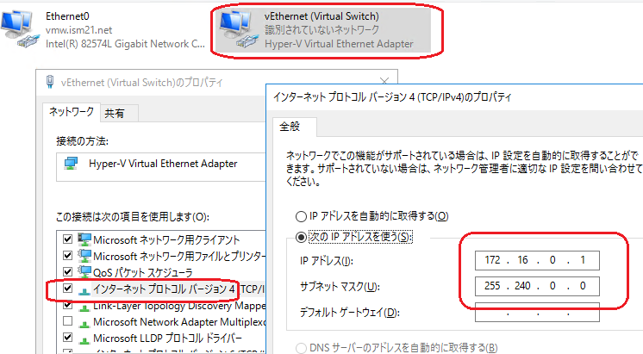The height and width of the screenshot is (354, 643).
Task: Click the サブネット マスク input field
Action: pyautogui.click(x=536, y=285)
